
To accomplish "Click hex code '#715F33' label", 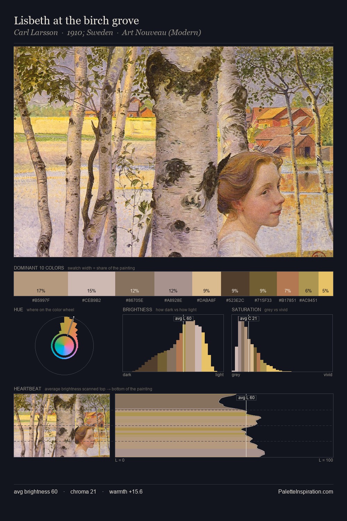I will pos(263,300).
